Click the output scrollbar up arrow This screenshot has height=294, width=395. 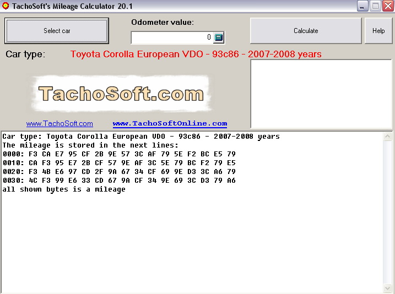(387, 136)
